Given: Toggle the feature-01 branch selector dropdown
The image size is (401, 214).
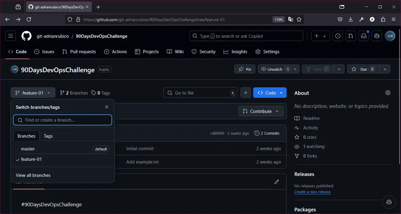Looking at the screenshot, I should [33, 93].
